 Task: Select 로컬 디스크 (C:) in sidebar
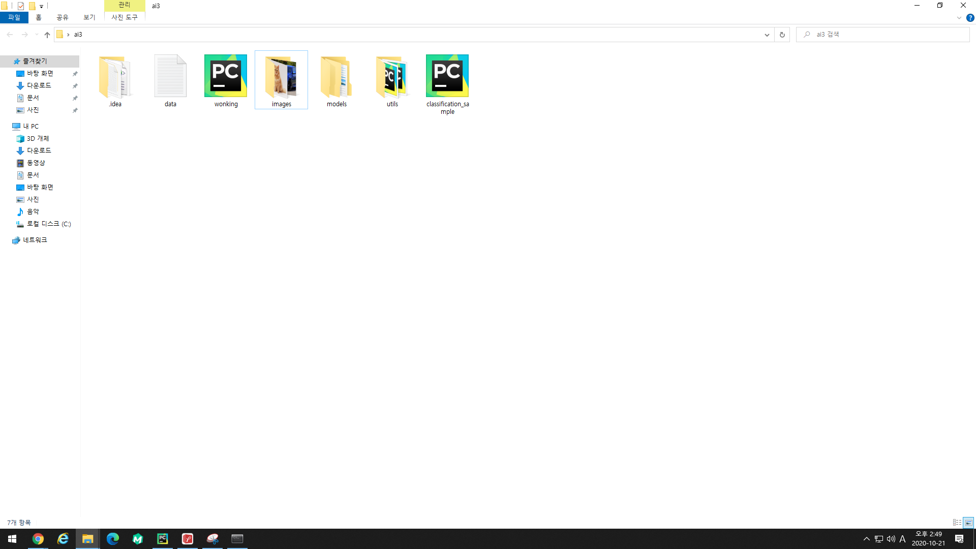[x=48, y=224]
